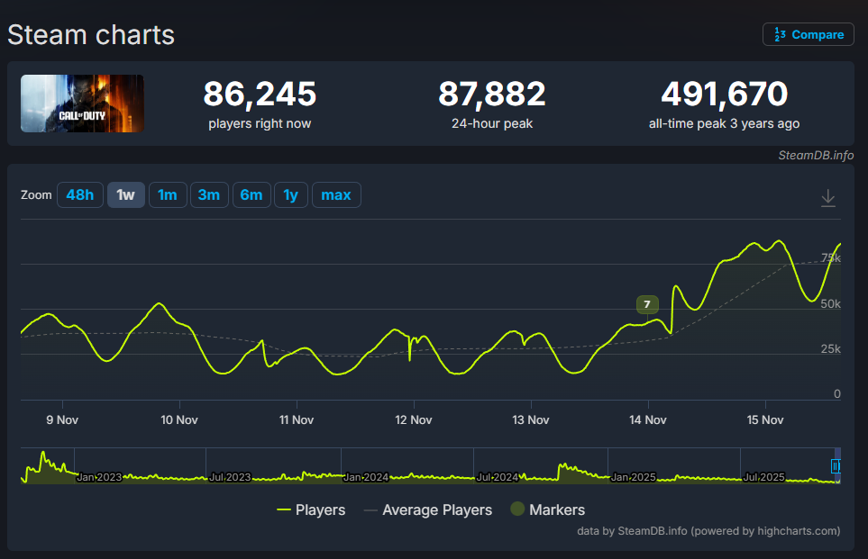Click the Jan 2024 area in navigator
Screen dimensions: 868x559
(x=366, y=476)
